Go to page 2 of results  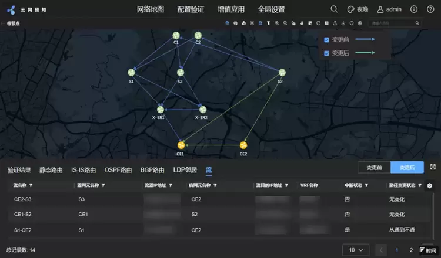point(411,250)
